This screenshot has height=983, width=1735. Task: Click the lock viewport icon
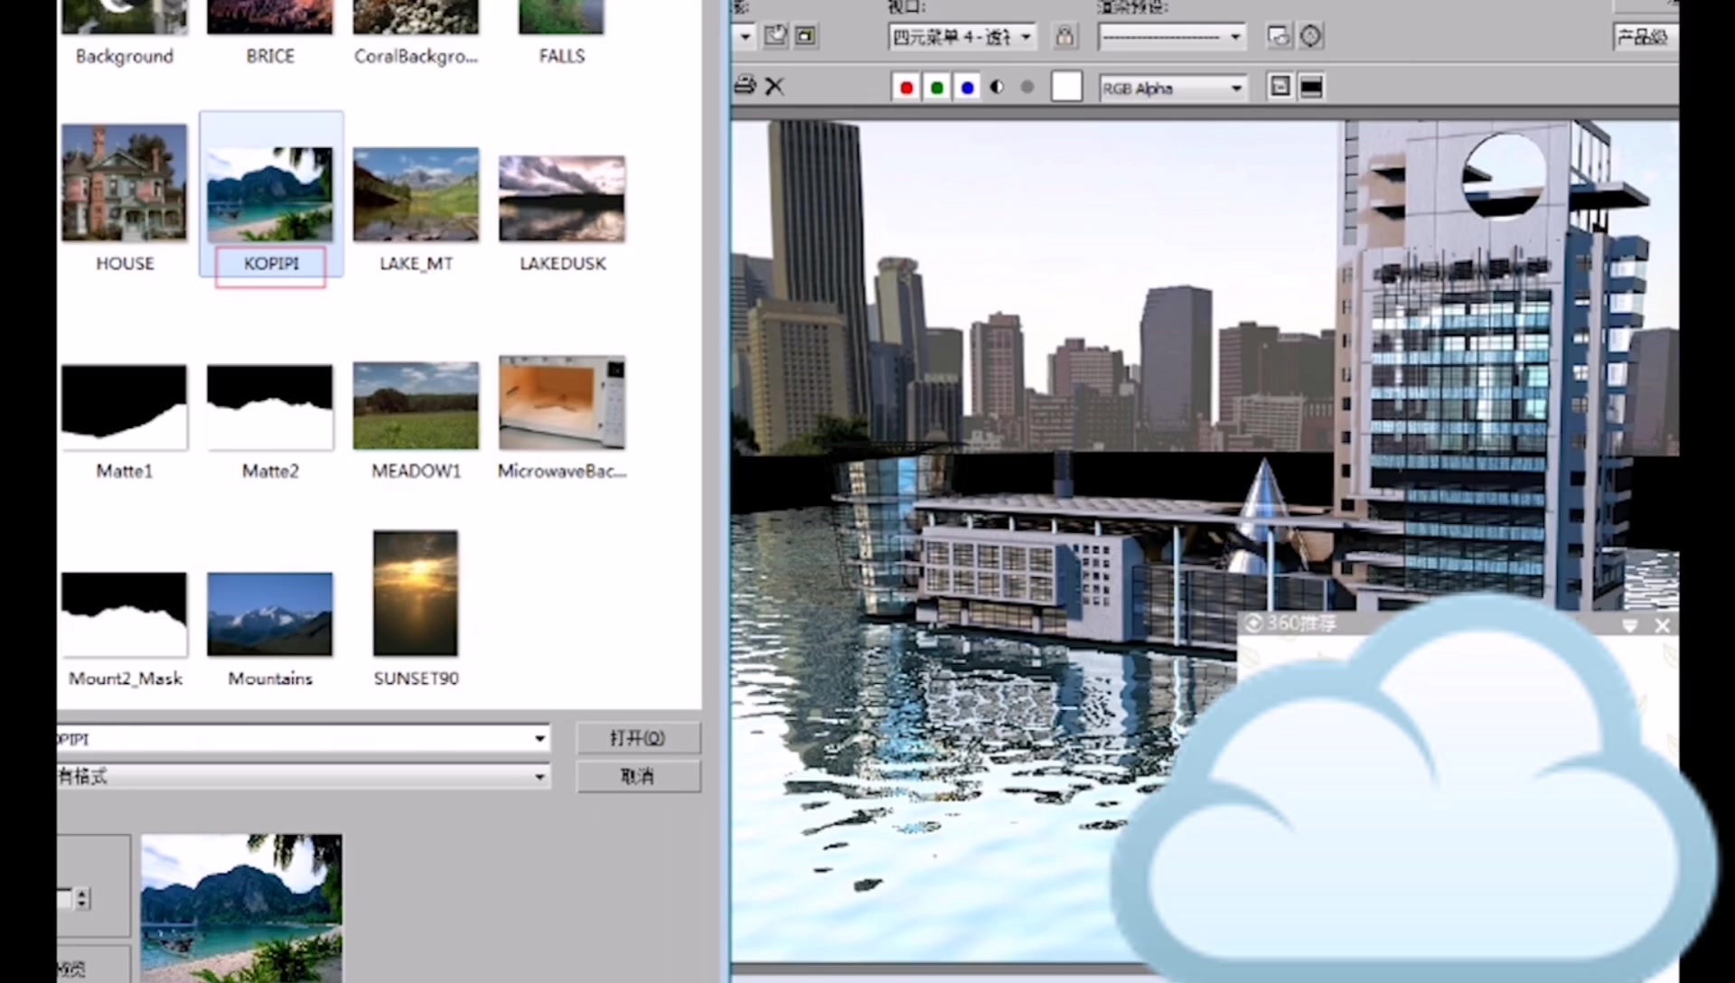click(x=1064, y=36)
